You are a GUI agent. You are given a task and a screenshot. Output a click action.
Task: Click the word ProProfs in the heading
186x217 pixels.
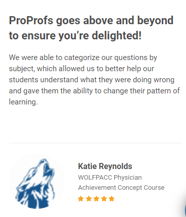click(x=31, y=20)
